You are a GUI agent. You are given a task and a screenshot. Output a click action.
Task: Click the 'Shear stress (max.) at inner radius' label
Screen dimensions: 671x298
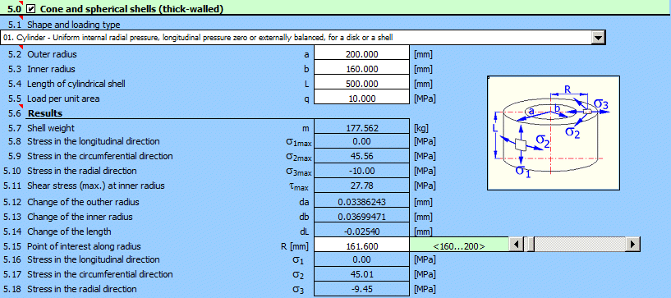tap(96, 186)
